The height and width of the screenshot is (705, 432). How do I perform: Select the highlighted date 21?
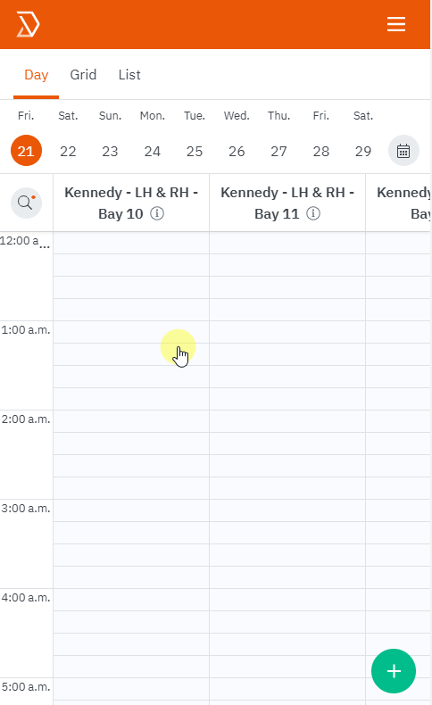tap(26, 151)
